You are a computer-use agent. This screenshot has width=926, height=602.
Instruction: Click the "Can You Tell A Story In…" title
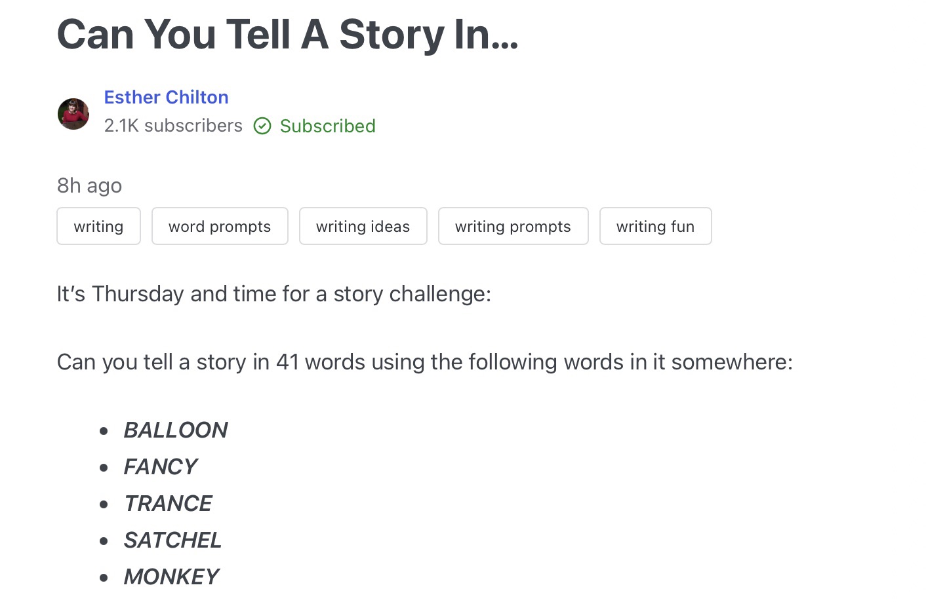coord(287,34)
